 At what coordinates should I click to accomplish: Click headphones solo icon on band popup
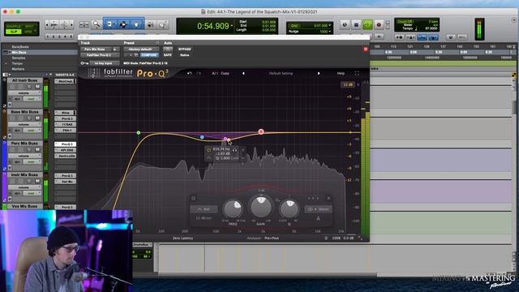tap(234, 149)
